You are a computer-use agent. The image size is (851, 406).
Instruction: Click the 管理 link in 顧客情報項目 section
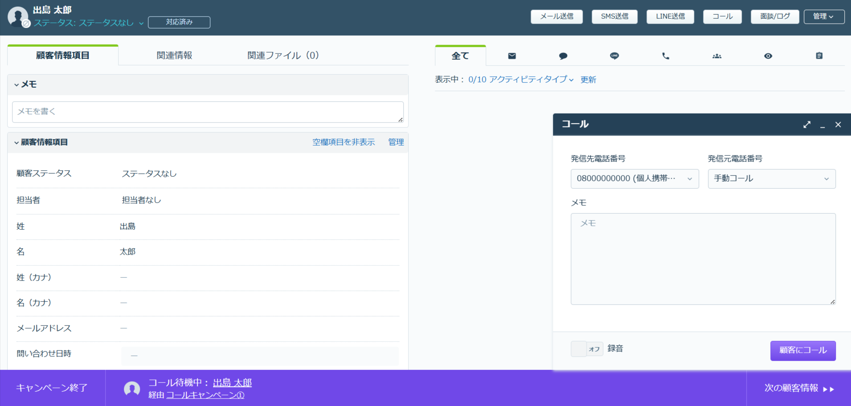[x=396, y=142]
